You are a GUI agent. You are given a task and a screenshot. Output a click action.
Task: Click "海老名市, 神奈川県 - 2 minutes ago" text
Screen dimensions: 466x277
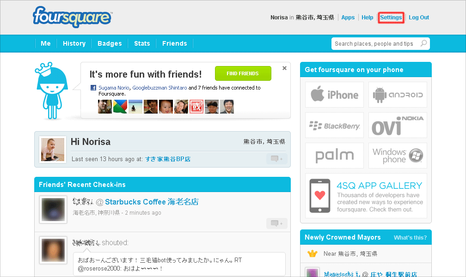click(x=117, y=212)
